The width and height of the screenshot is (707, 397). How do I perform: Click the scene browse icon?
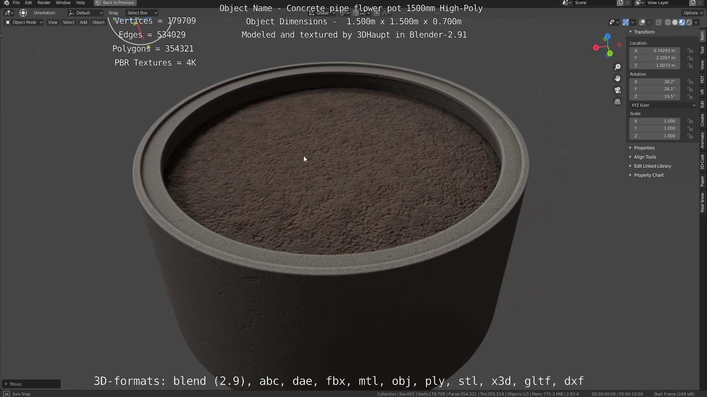567,3
